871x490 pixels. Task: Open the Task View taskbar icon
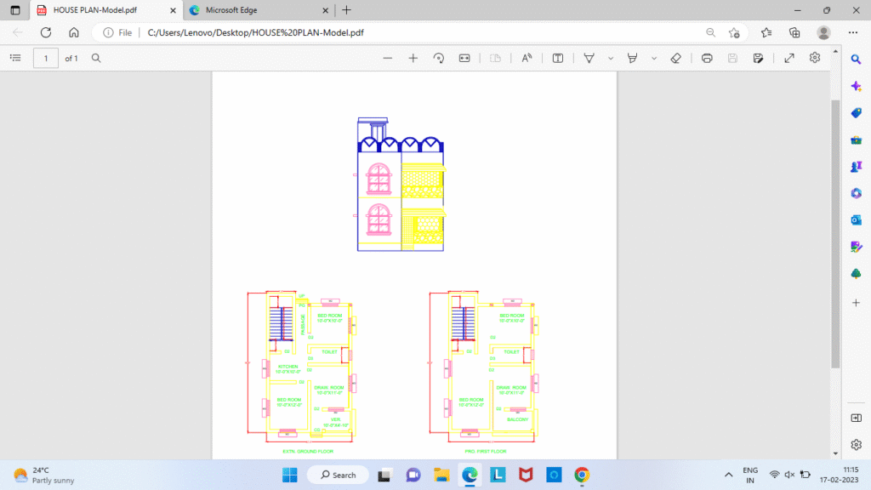pyautogui.click(x=384, y=475)
